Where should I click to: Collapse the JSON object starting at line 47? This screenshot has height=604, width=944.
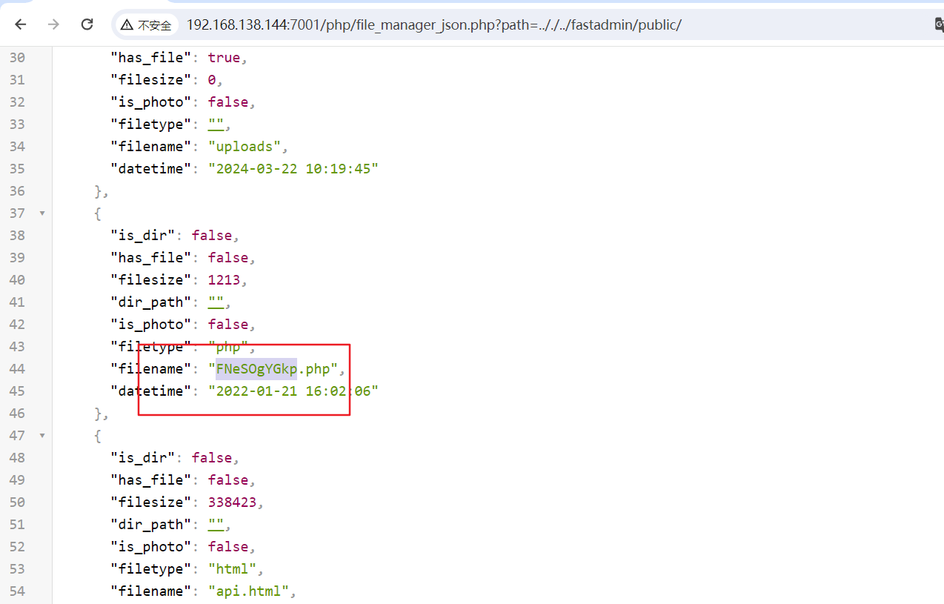click(42, 436)
